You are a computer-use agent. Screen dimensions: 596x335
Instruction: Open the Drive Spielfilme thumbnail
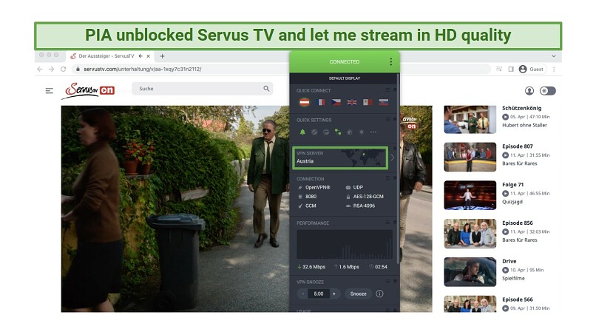tap(470, 272)
